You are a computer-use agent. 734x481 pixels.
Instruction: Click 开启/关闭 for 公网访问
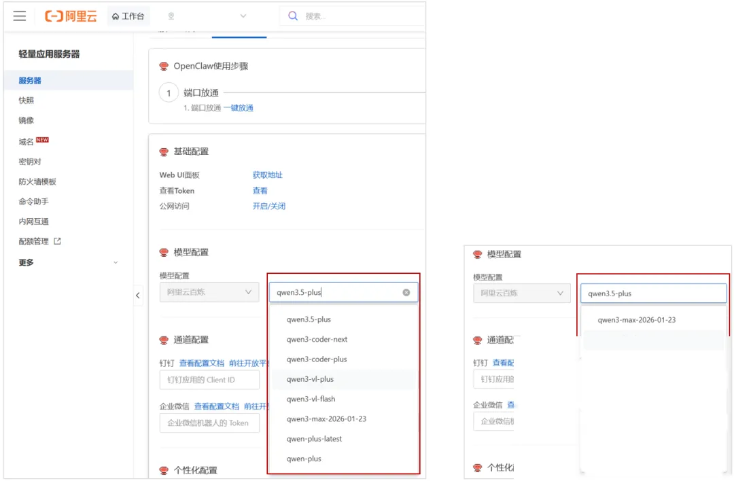(x=269, y=206)
